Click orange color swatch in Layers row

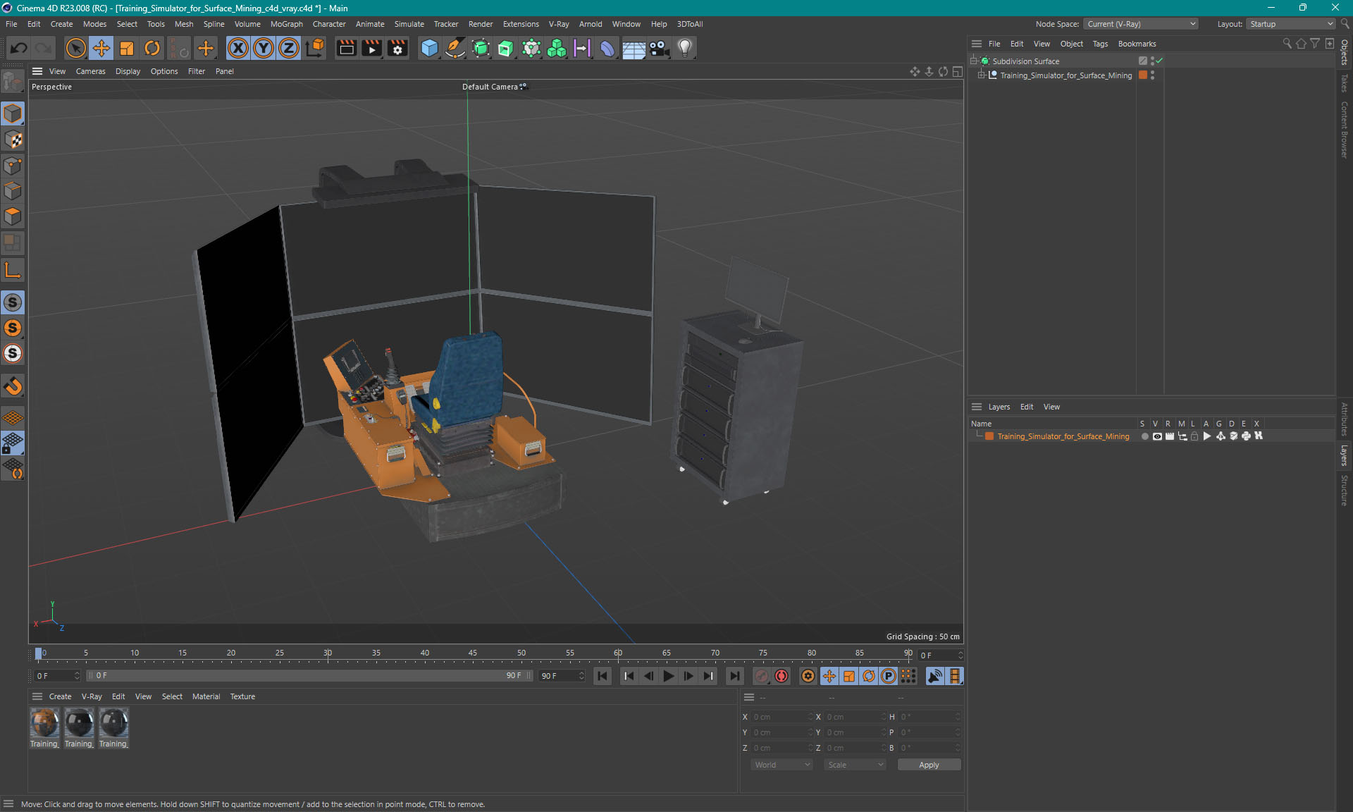[x=989, y=436]
